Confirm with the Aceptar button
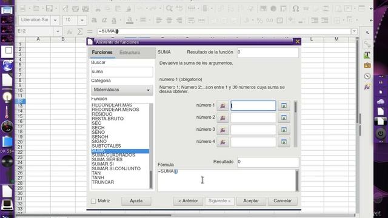388x218 pixels. pos(251,201)
